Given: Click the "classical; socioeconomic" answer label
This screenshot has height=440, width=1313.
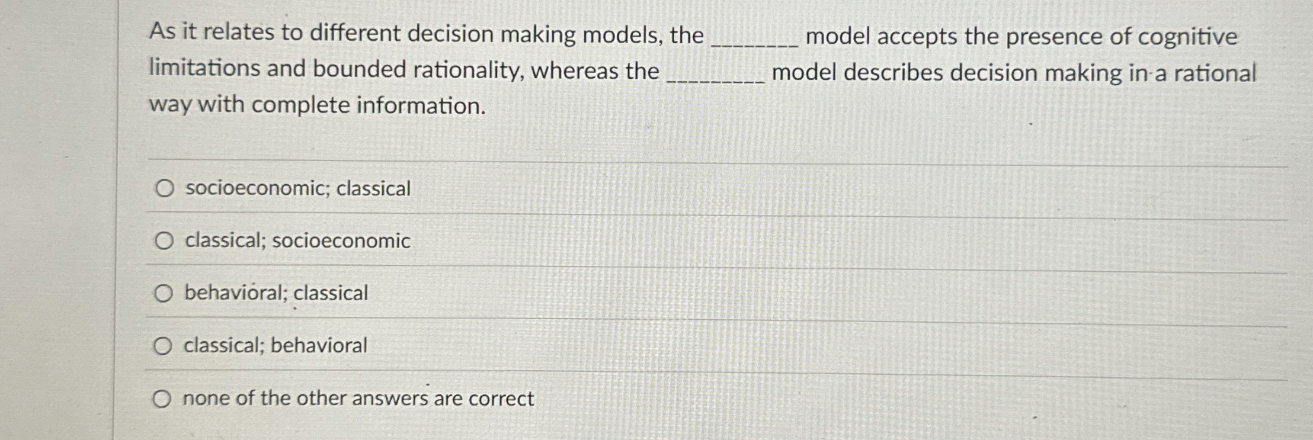Looking at the screenshot, I should point(296,240).
